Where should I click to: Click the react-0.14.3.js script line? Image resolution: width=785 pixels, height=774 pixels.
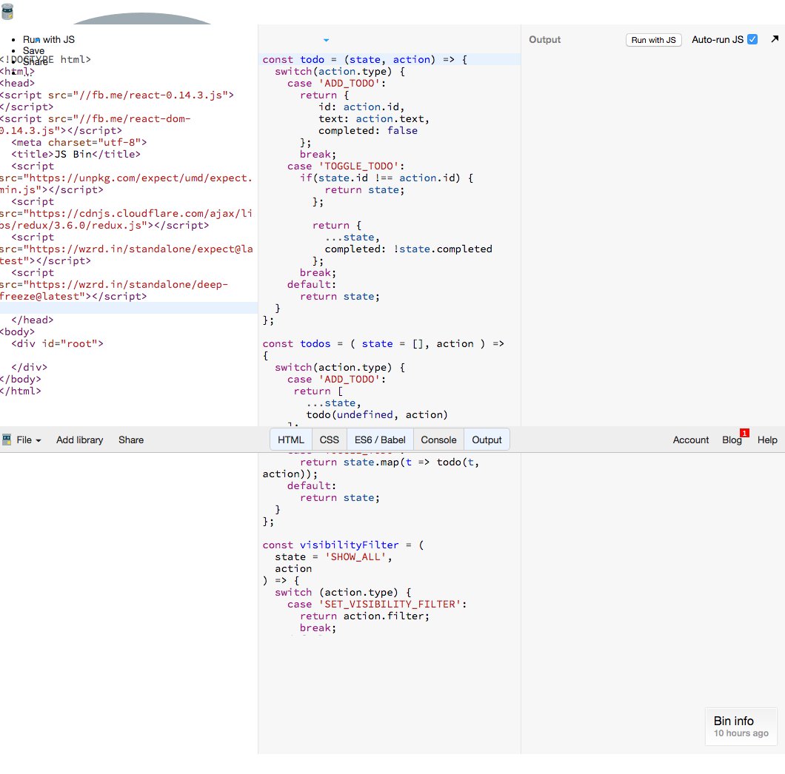(x=117, y=95)
